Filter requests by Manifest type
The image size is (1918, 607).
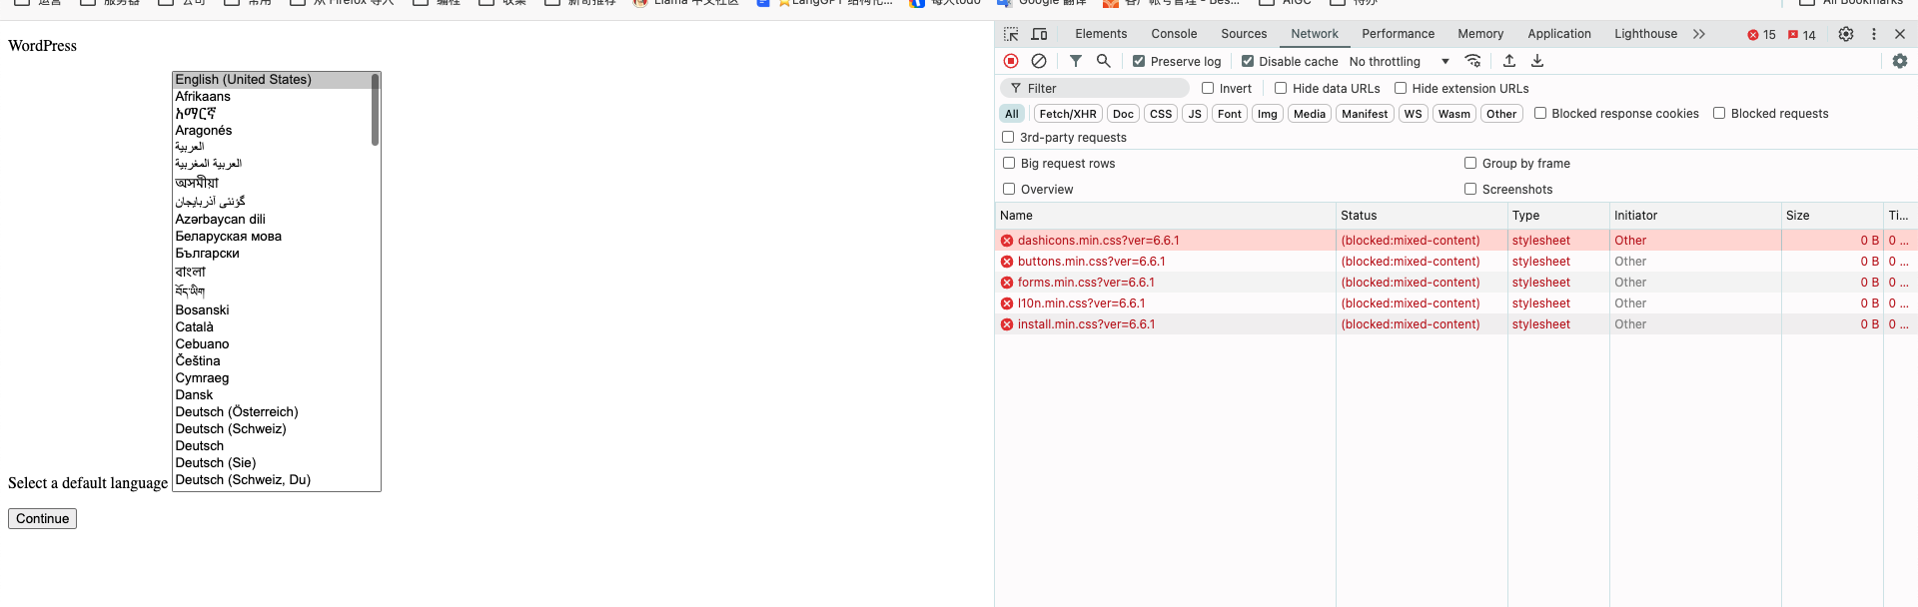point(1365,114)
